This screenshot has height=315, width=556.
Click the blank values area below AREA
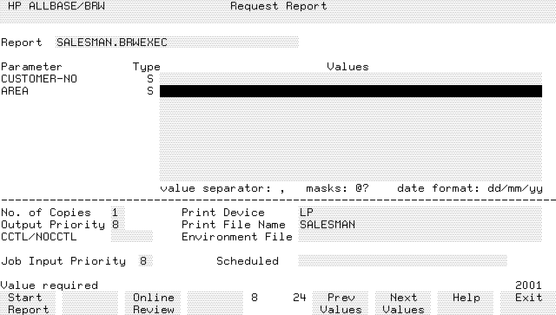tap(351, 139)
